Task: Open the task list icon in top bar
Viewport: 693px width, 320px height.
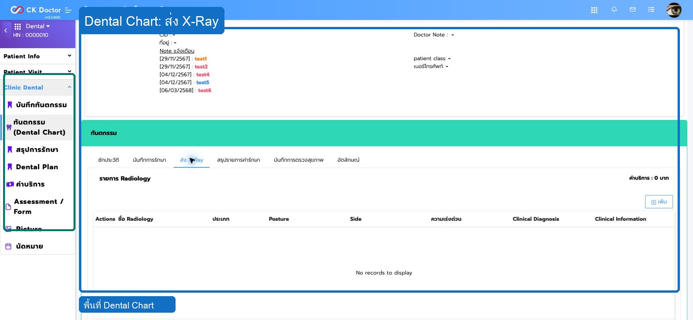Action: (651, 10)
